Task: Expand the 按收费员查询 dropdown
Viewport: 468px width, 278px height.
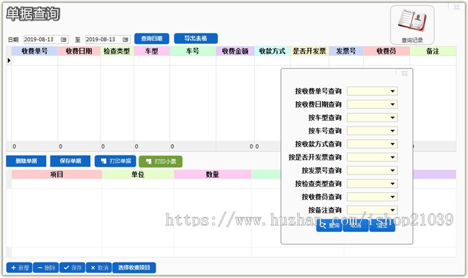Action: pos(392,197)
